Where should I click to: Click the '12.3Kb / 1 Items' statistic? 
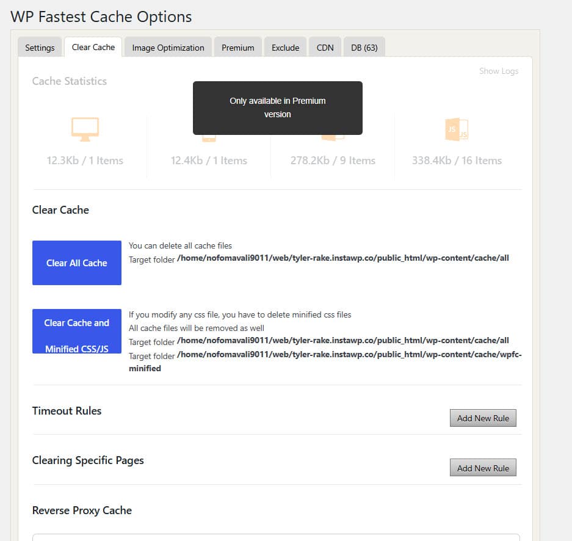(85, 161)
